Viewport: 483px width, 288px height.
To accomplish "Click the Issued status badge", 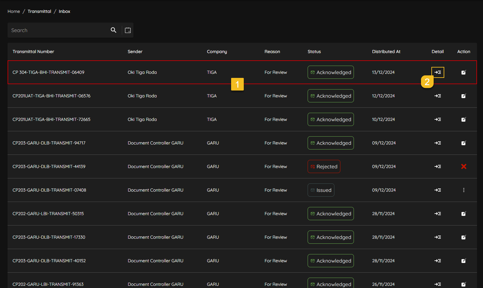I will point(321,190).
